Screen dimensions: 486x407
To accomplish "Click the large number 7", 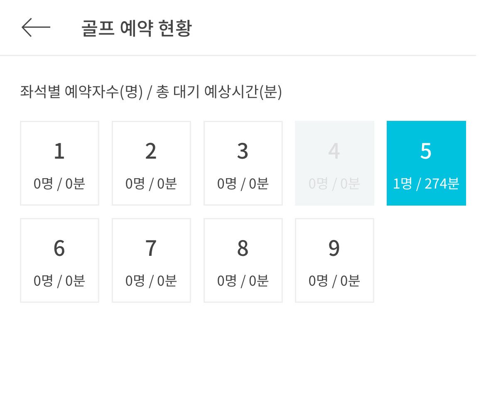I will coord(151,248).
